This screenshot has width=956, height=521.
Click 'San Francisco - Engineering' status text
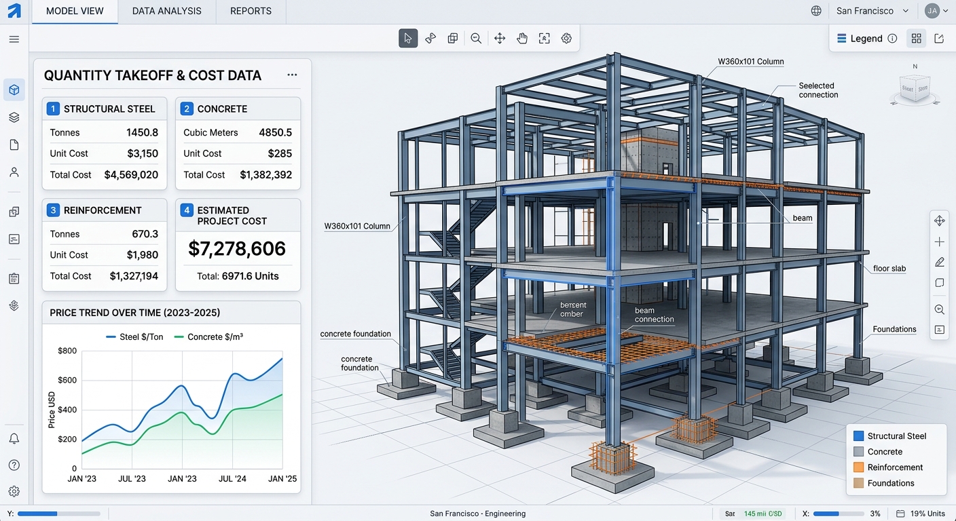pos(478,514)
